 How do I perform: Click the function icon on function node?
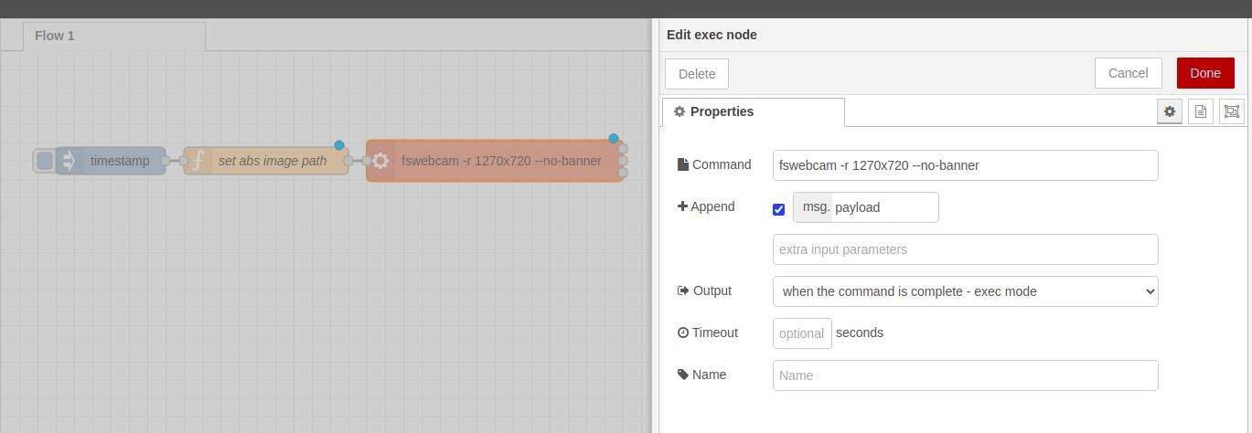[x=198, y=161]
